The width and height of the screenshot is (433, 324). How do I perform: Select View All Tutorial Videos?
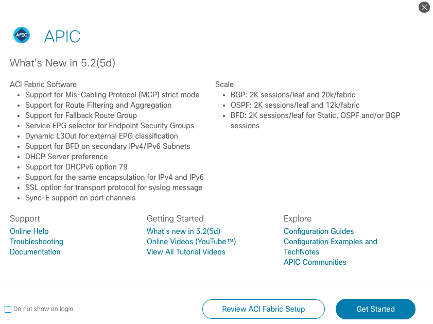(186, 252)
